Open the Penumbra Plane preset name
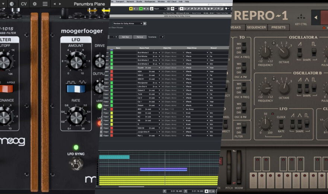This screenshot has width=328, height=194. [89, 4]
